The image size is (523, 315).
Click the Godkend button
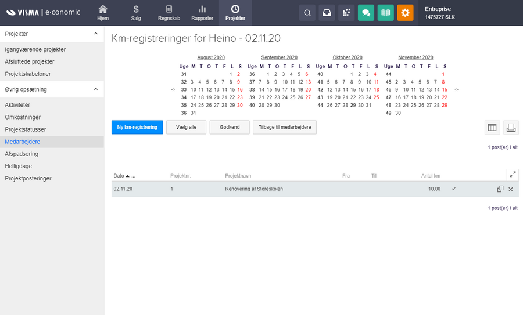coord(230,128)
